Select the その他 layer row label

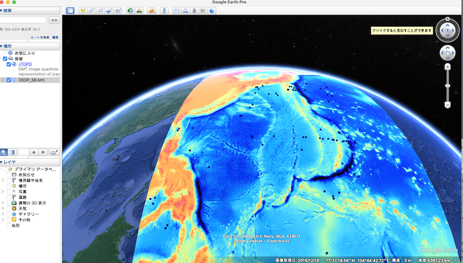point(24,220)
